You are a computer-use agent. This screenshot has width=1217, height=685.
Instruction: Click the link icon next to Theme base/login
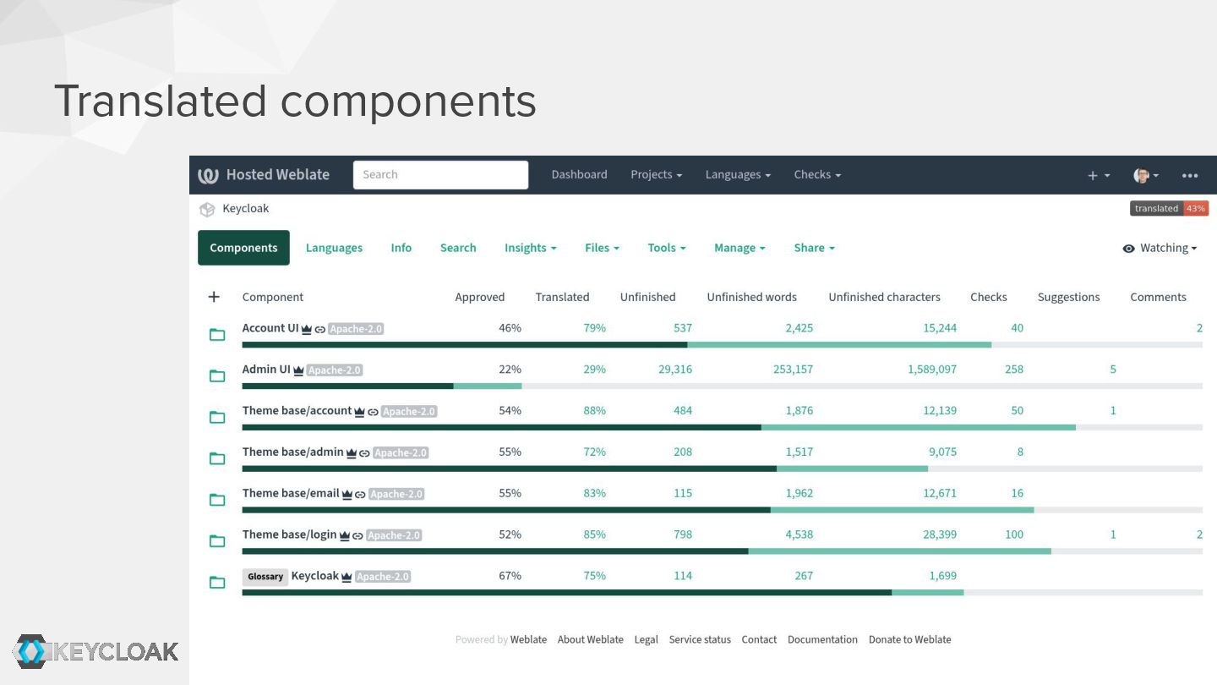[x=357, y=536]
